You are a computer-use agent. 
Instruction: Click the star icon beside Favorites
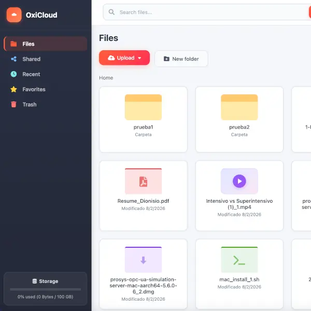tap(13, 89)
